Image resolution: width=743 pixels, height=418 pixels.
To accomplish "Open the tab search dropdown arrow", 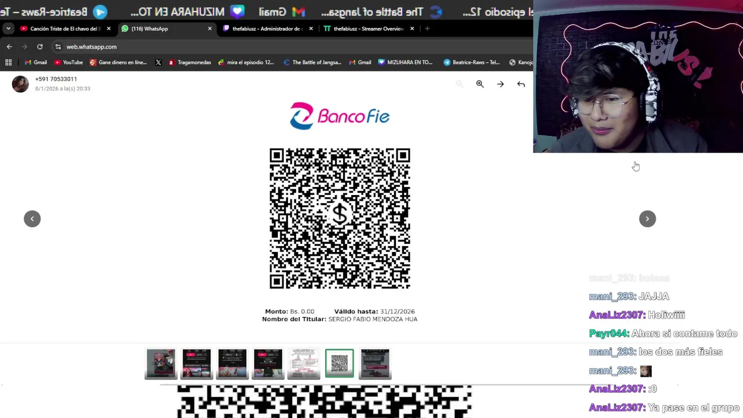I will pos(8,28).
